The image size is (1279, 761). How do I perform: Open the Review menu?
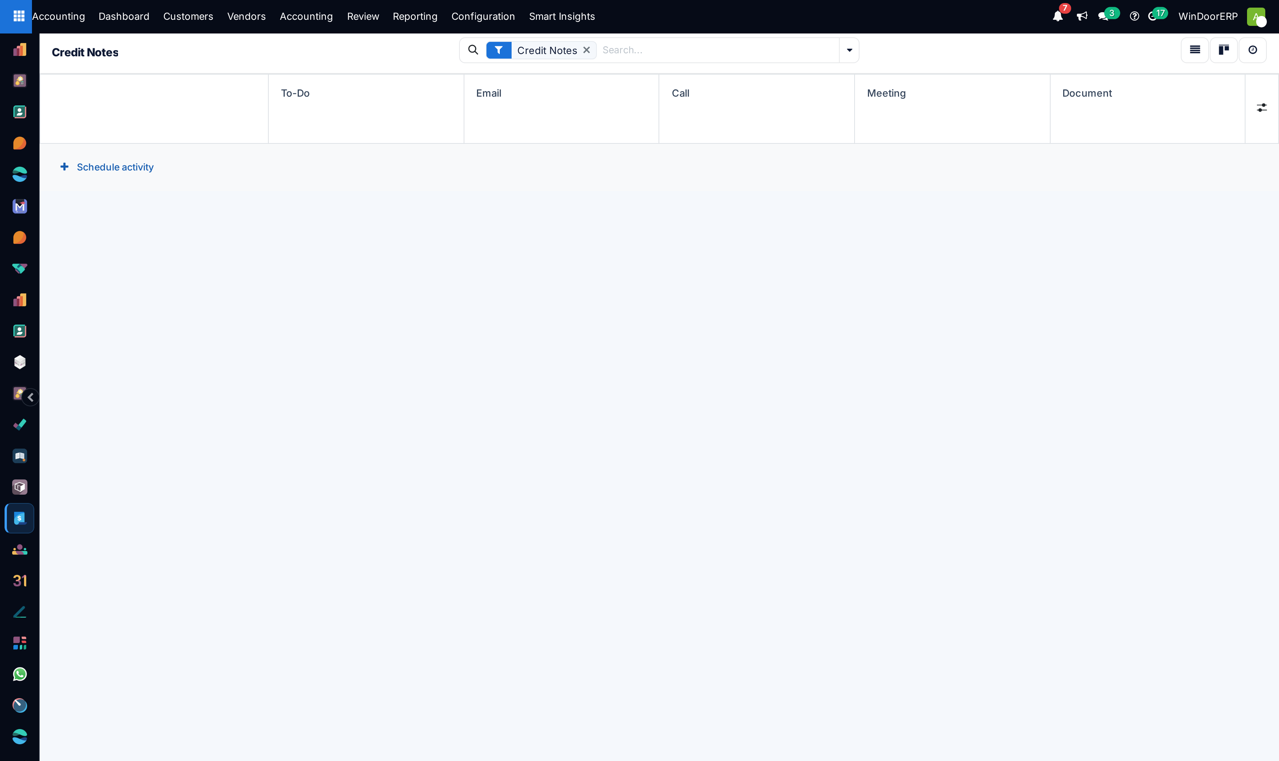(x=363, y=16)
